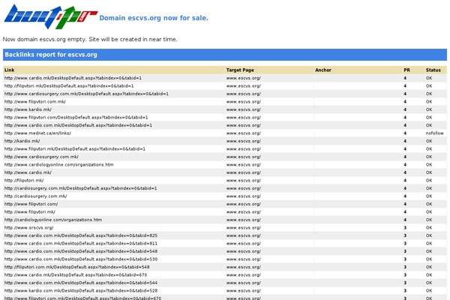Open the http://www.cardiosurgery.com.mk/ homepage link
This screenshot has width=450, height=300.
click(41, 157)
